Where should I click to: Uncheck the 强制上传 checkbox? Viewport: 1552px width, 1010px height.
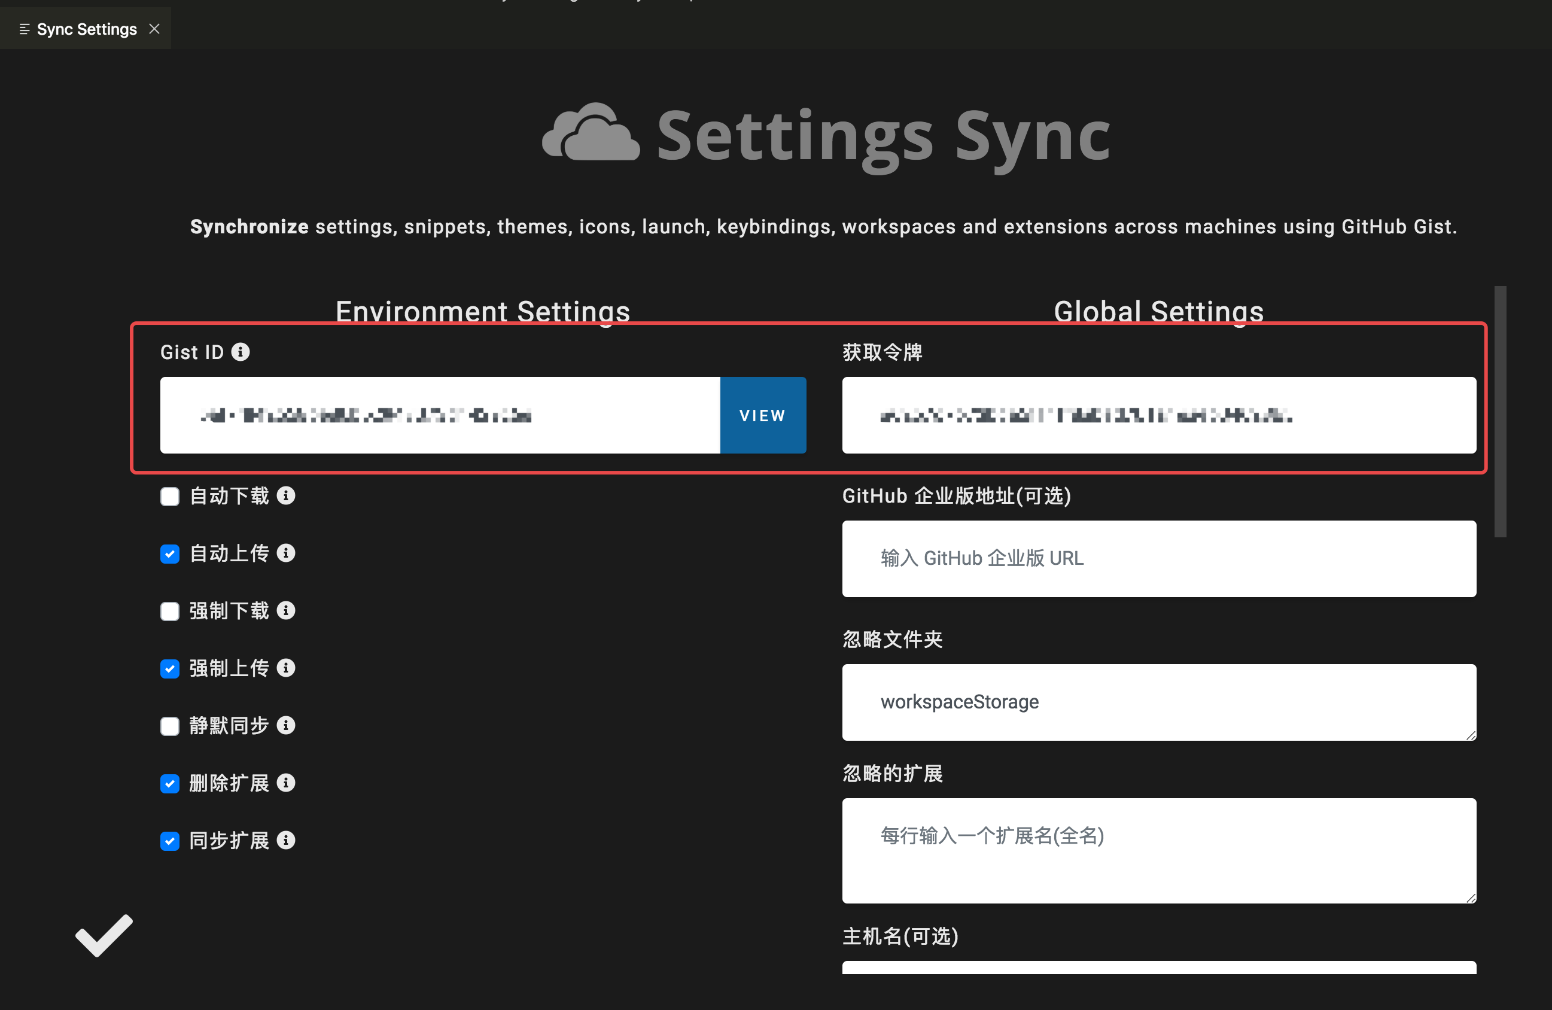pyautogui.click(x=169, y=669)
